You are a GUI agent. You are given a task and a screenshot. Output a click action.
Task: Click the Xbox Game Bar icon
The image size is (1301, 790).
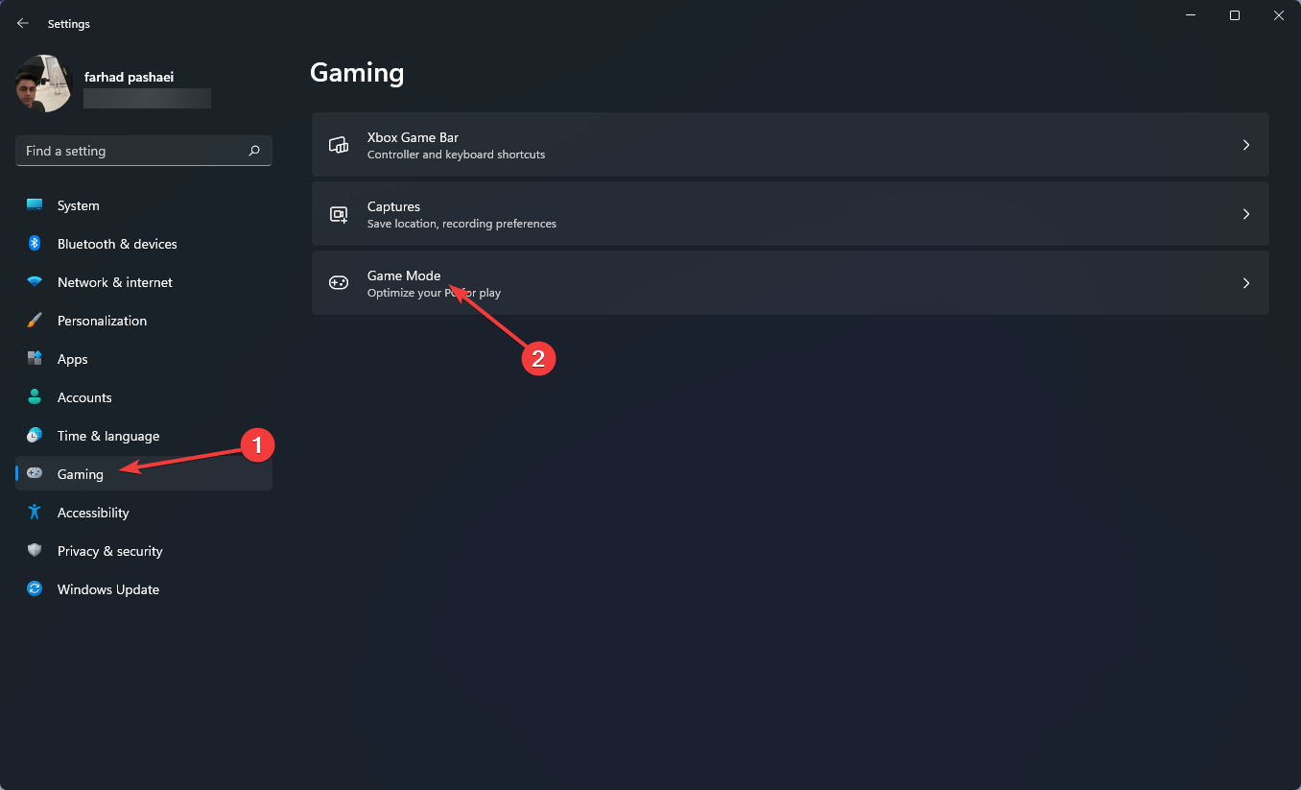tap(339, 145)
